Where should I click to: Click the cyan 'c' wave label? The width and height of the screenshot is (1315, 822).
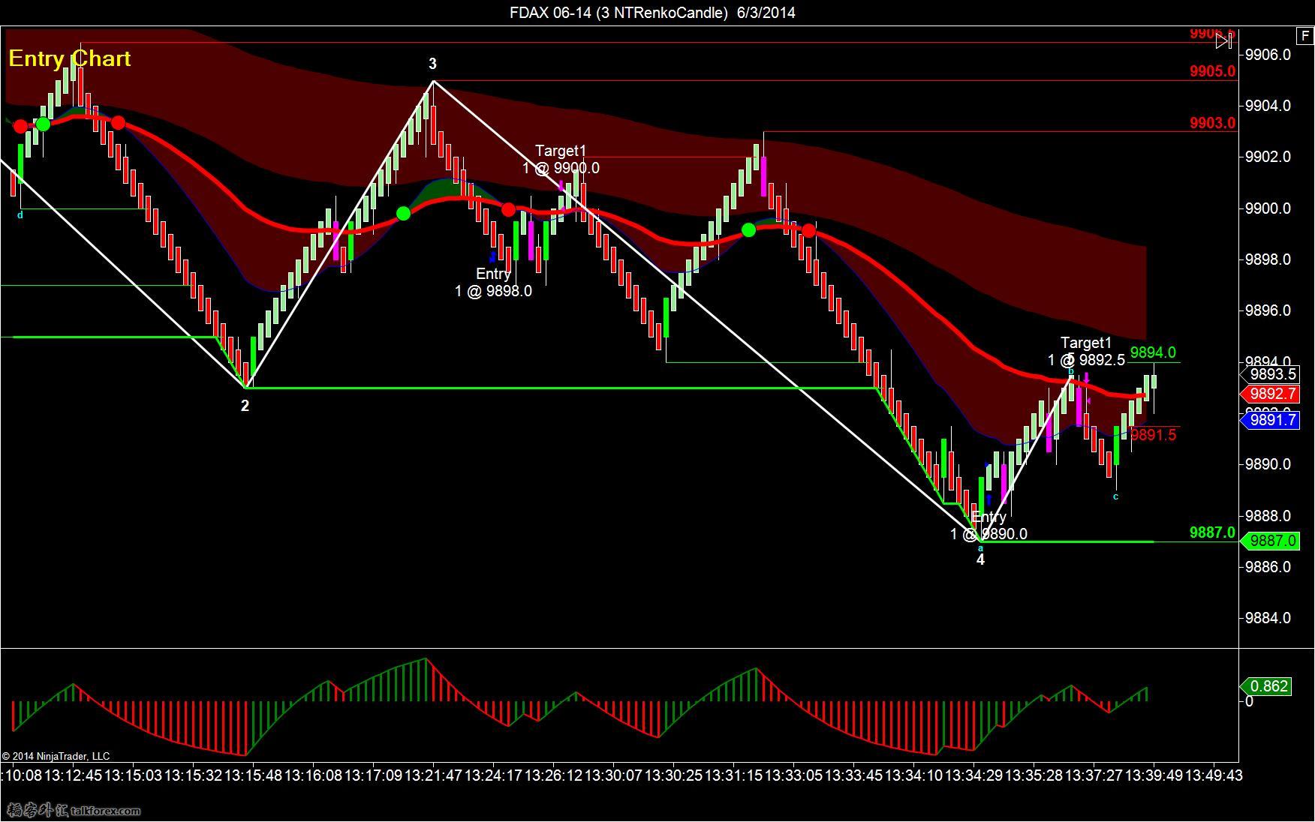pyautogui.click(x=1115, y=496)
